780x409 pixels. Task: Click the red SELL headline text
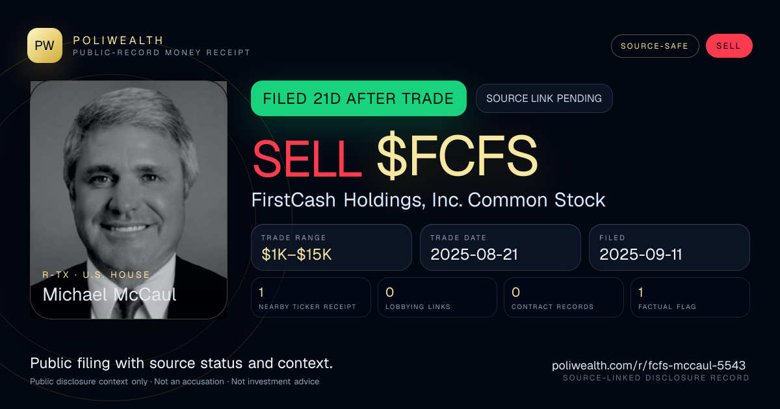point(307,158)
